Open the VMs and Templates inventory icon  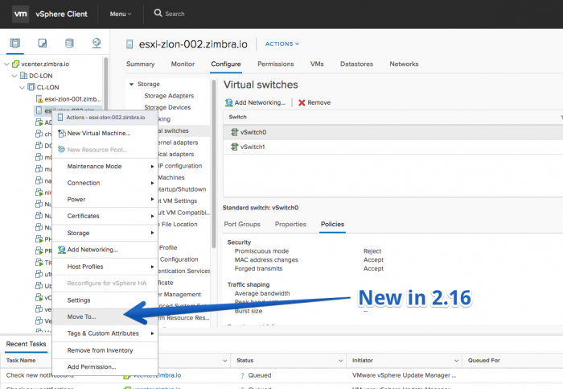(x=43, y=43)
